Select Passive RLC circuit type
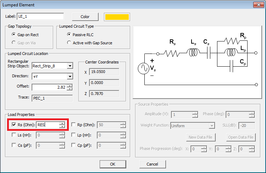 69,35
